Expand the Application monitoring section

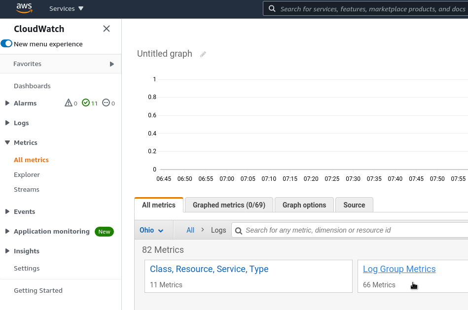(7, 231)
